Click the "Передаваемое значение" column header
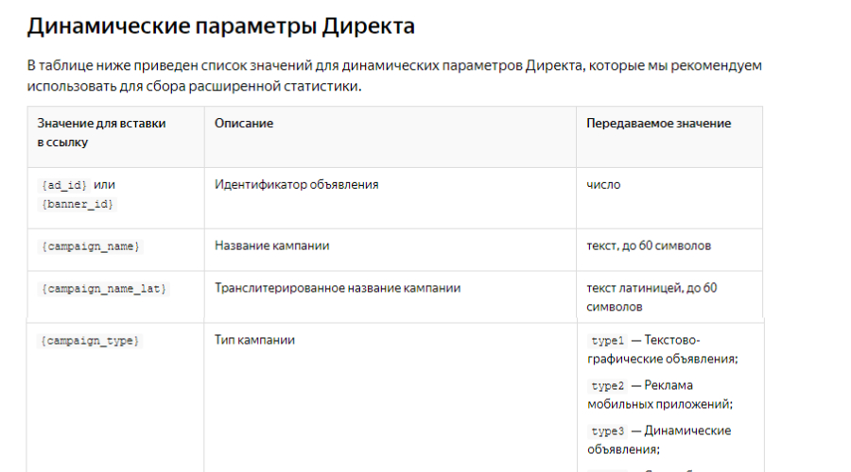The image size is (851, 472). point(658,124)
